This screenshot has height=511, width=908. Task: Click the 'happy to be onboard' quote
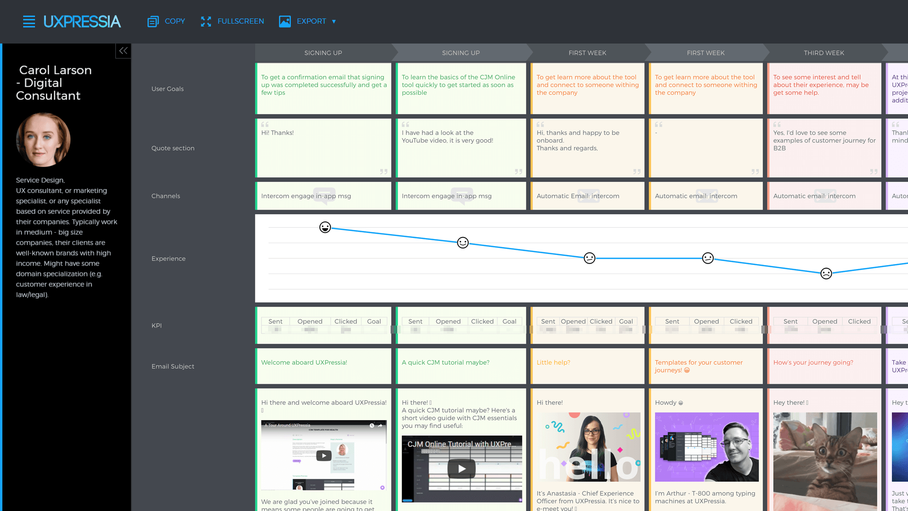[x=587, y=148]
